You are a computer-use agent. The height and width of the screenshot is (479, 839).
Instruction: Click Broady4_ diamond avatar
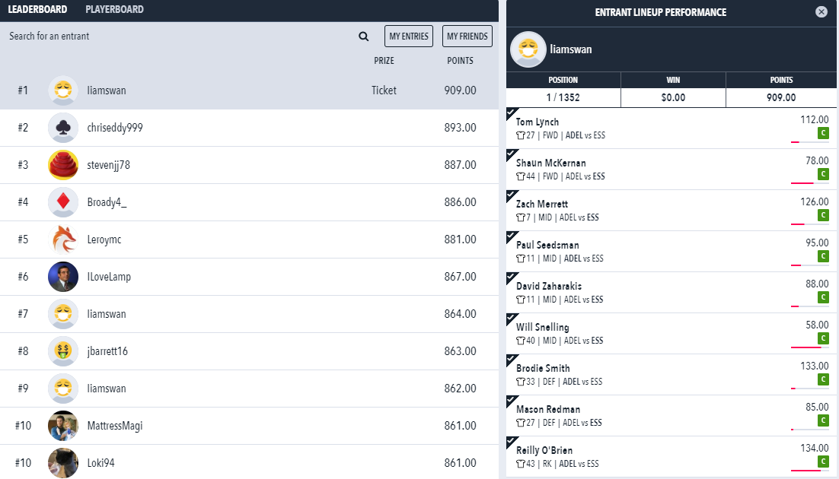click(x=63, y=202)
